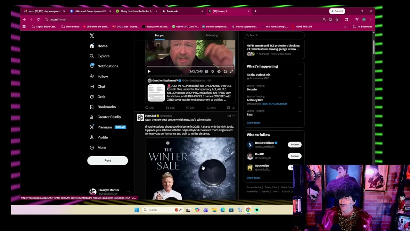The width and height of the screenshot is (410, 231).
Task: Switch to the Inbox Gmail browser tab
Action: coord(44,11)
